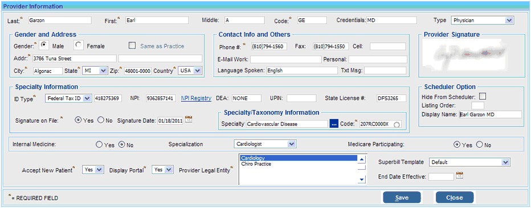Open the Accept New Patient dropdown
This screenshot has width=531, height=208.
point(92,170)
